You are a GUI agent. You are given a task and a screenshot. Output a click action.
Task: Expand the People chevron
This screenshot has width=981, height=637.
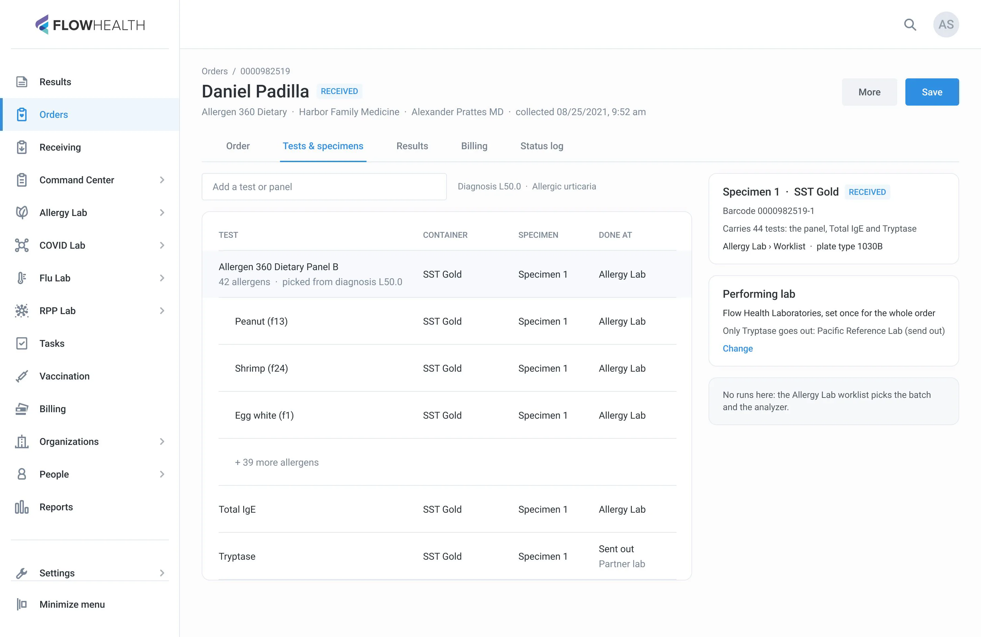[162, 474]
